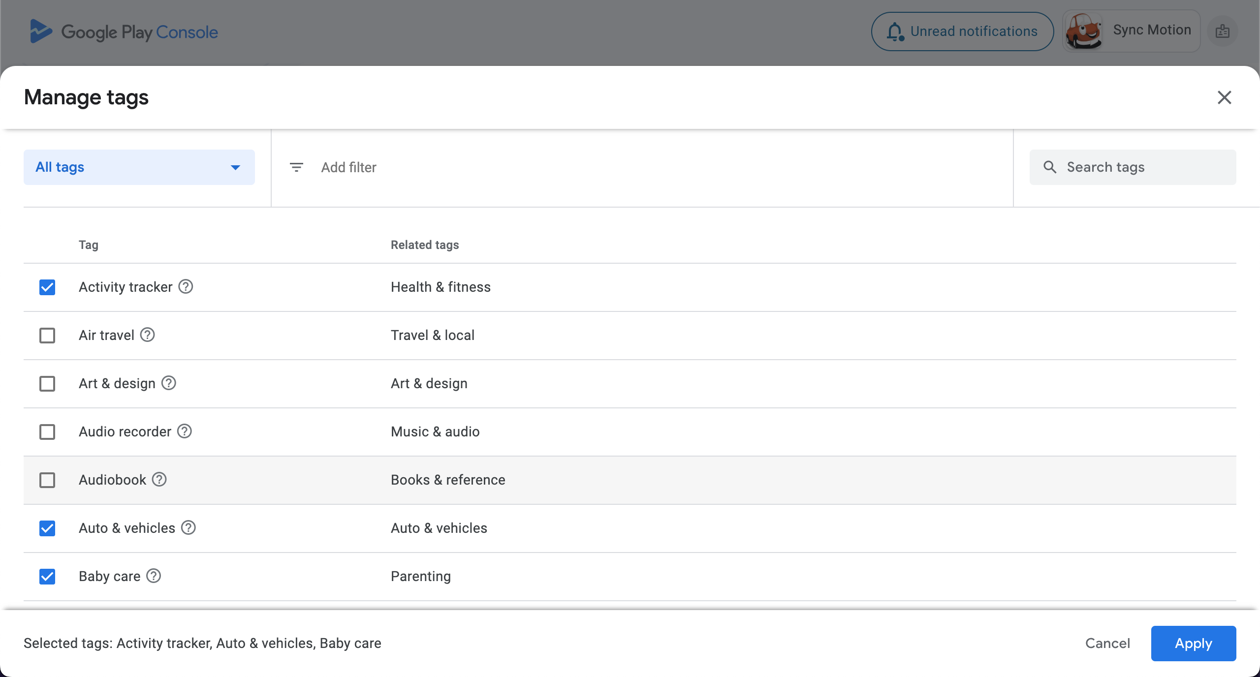The image size is (1260, 677).
Task: Click Health & fitness related tag
Action: 441,287
